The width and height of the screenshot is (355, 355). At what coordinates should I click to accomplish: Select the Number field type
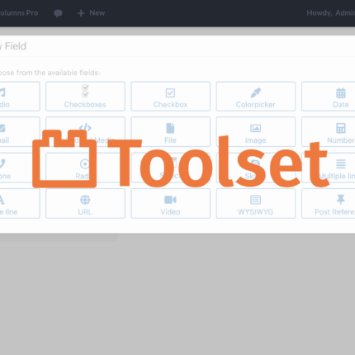329,132
